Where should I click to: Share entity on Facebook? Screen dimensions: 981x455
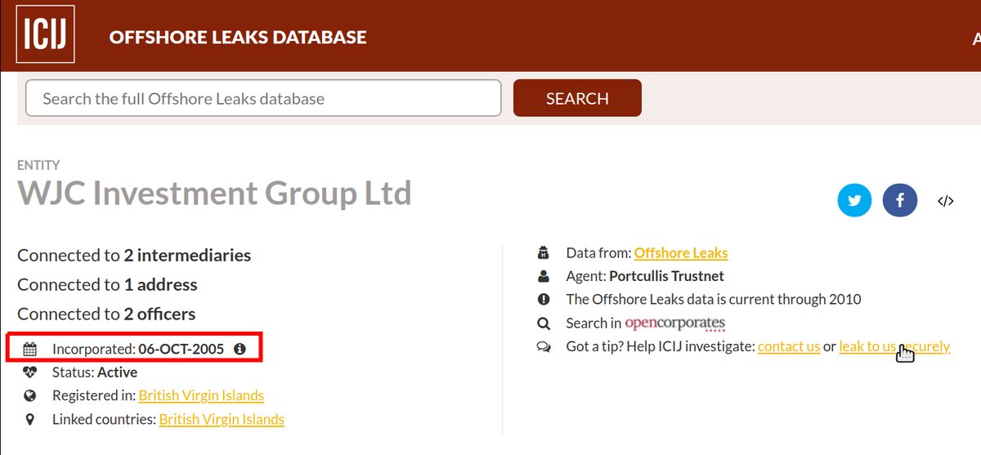pyautogui.click(x=900, y=201)
